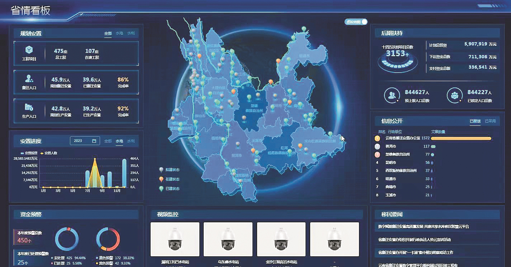Select the 水电 tab in 安置进度

coord(119,141)
